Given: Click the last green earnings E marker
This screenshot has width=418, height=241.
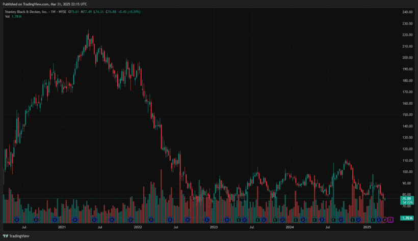Looking at the screenshot, I should click(373, 220).
